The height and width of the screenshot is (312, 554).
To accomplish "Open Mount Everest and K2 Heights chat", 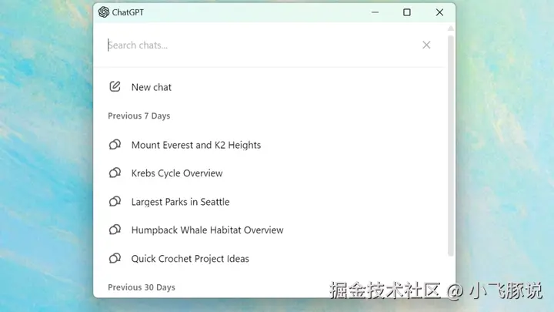I will (x=196, y=145).
